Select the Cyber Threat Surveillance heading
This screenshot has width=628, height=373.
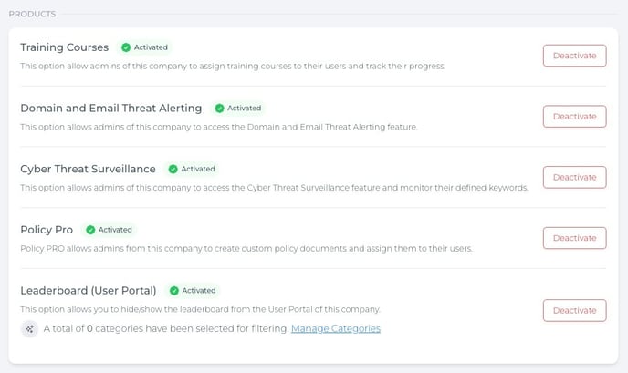(x=88, y=169)
